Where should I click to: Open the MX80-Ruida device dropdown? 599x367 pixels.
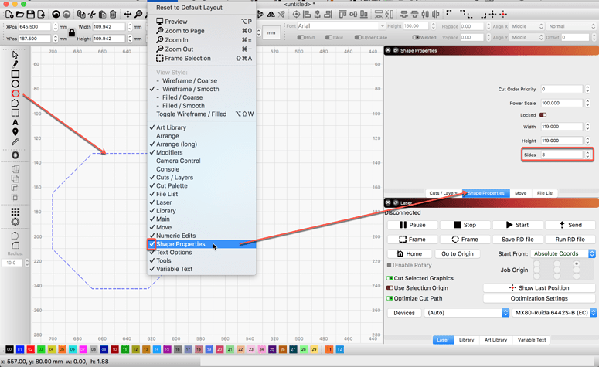tap(554, 313)
